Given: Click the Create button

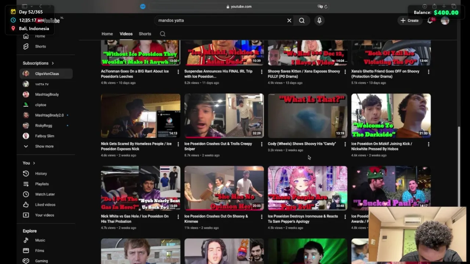Looking at the screenshot, I should click(409, 21).
